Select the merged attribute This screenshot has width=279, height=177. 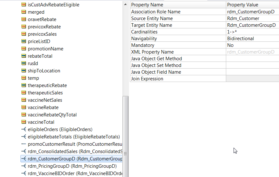(x=36, y=12)
